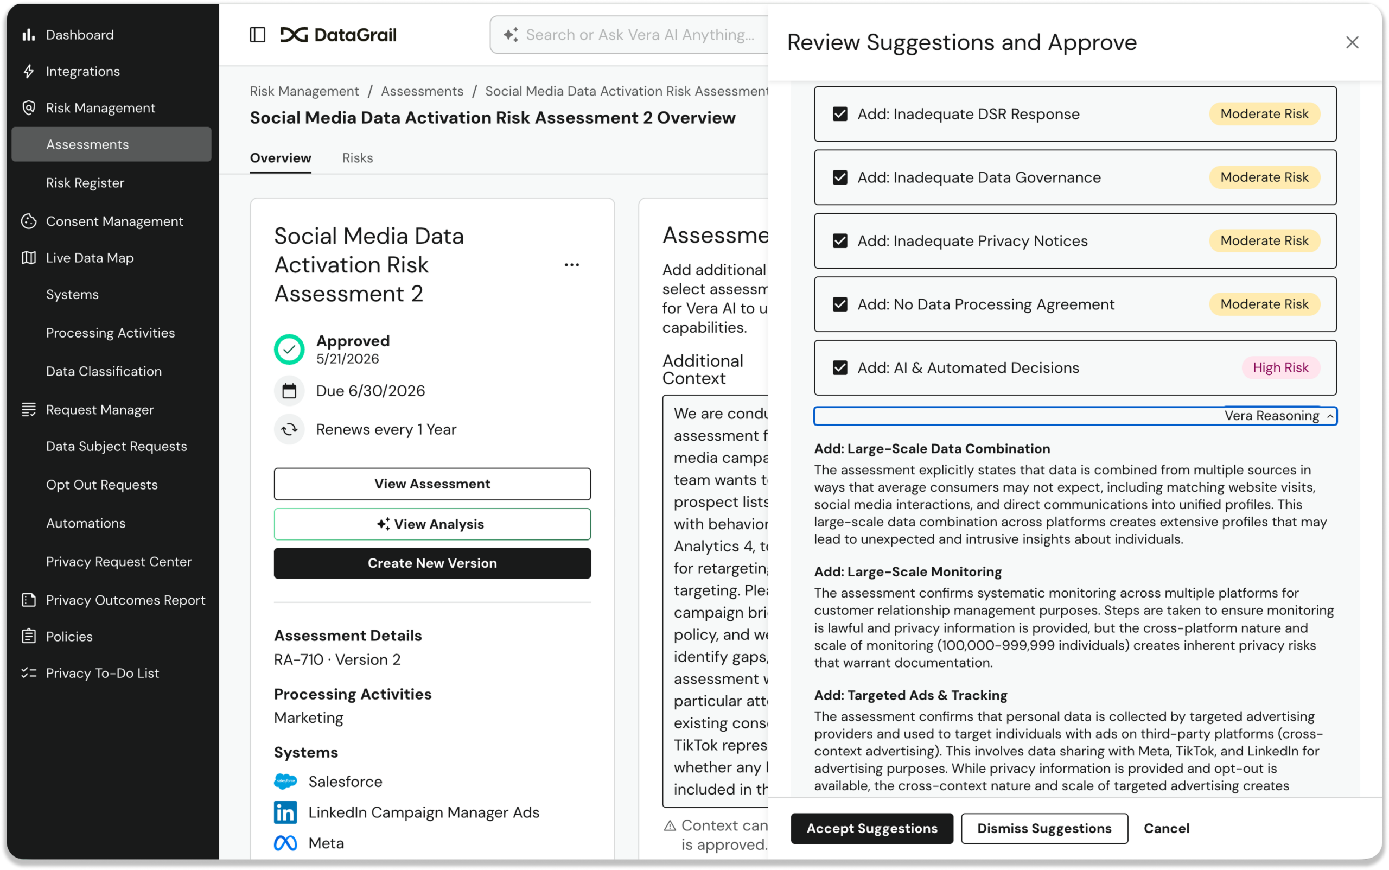Open Data Classification in the sidebar
Screen dimensions: 1389x870
[104, 371]
